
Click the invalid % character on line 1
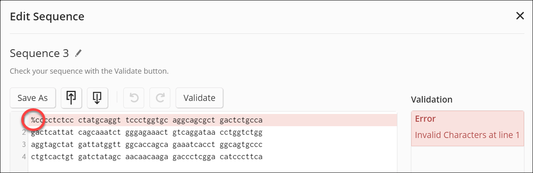[33, 120]
